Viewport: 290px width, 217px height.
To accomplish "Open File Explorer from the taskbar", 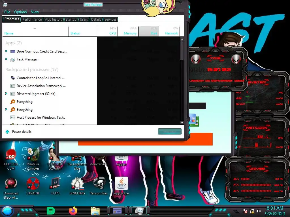I will point(95,211).
